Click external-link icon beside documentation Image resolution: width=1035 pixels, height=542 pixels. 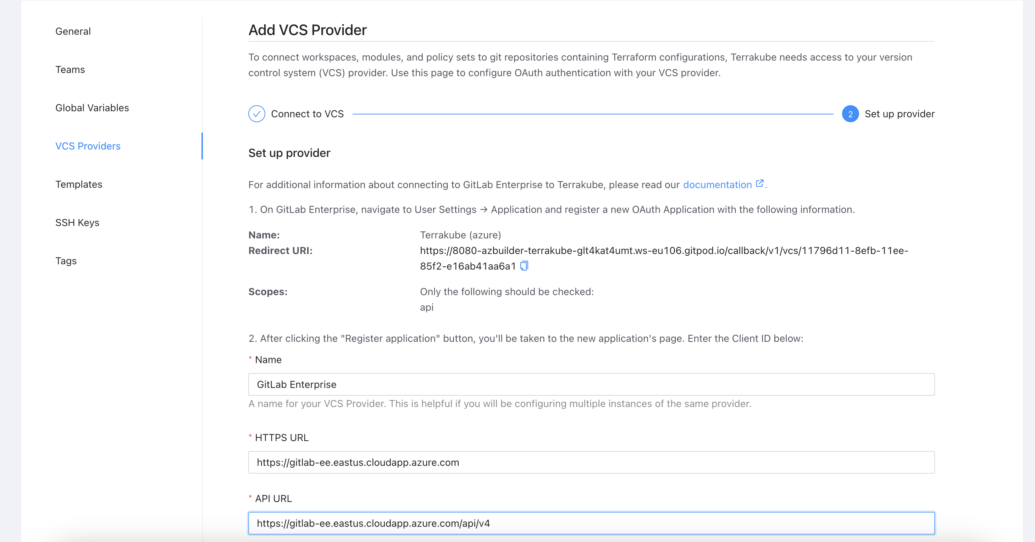pos(759,184)
